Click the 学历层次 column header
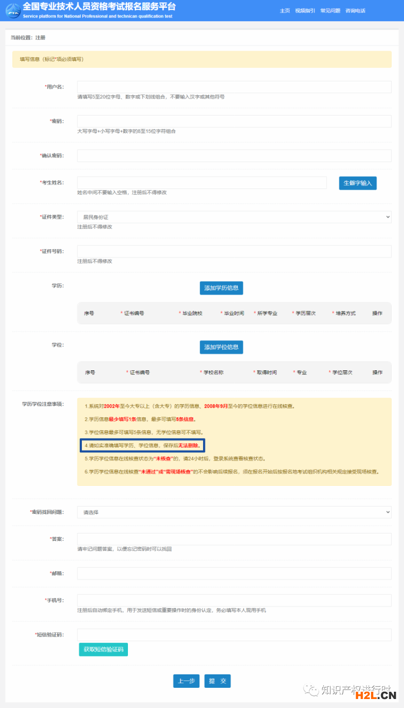This screenshot has height=708, width=404. (304, 313)
